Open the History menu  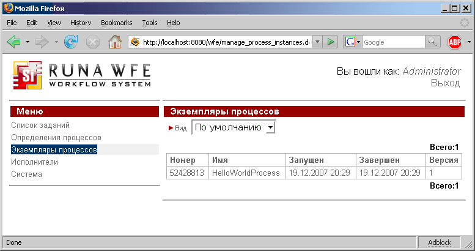[81, 23]
